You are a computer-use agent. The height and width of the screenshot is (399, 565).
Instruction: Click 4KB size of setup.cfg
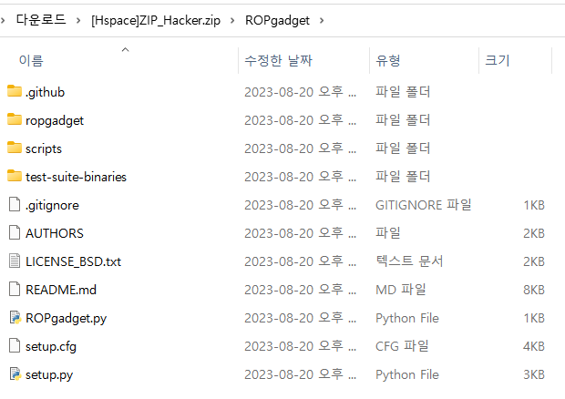click(534, 346)
